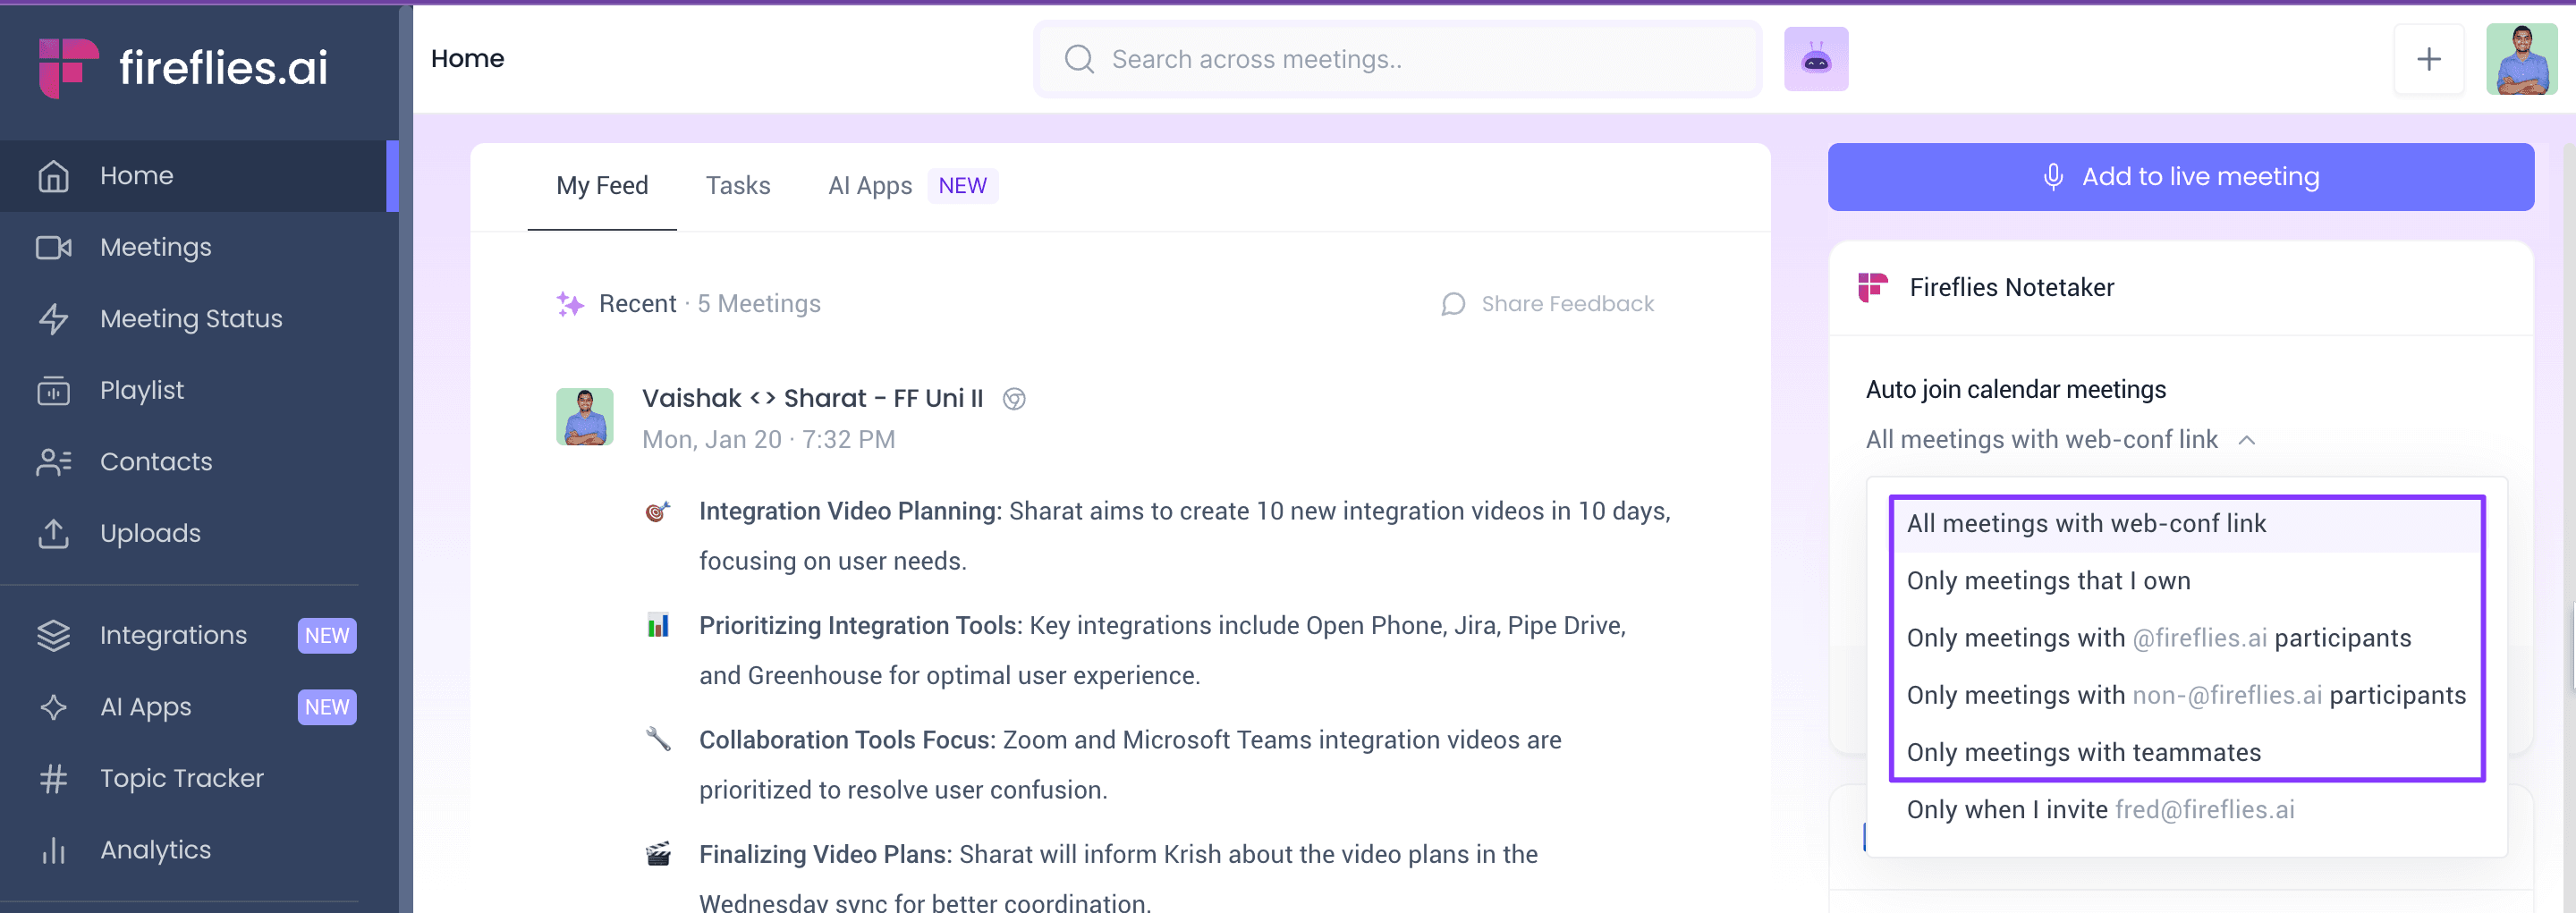The width and height of the screenshot is (2576, 913).
Task: Switch to the Tasks tab
Action: 738,186
